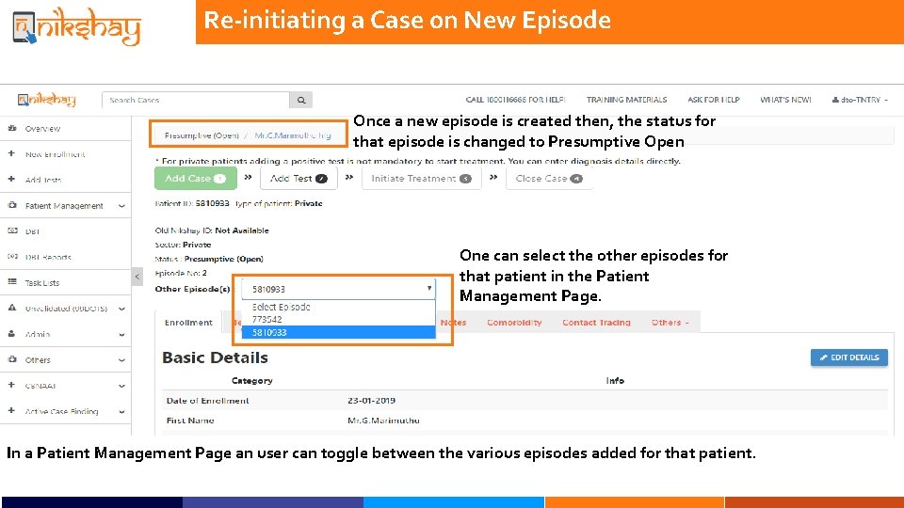Click the Presumptive (Open) breadcrumb

coord(202,135)
